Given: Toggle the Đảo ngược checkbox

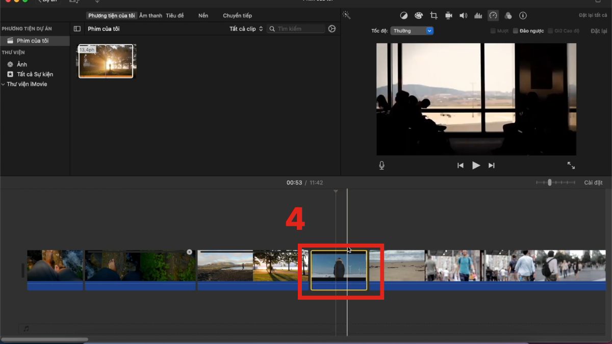Looking at the screenshot, I should (516, 31).
